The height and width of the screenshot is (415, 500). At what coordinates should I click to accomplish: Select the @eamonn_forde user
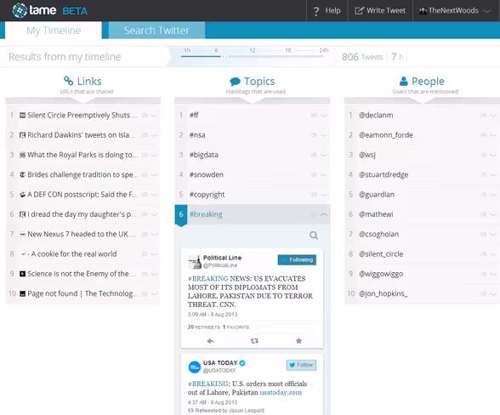pyautogui.click(x=386, y=135)
